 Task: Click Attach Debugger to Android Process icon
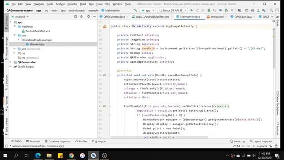(226, 10)
